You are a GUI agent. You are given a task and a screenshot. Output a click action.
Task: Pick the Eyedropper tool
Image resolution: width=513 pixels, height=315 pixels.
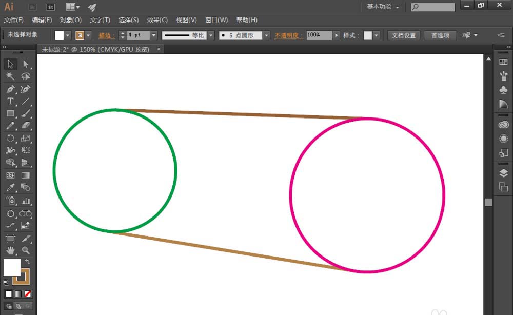10,187
